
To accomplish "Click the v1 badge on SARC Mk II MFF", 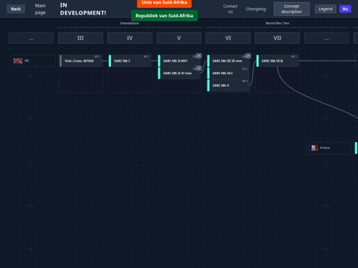I will click(x=199, y=56).
